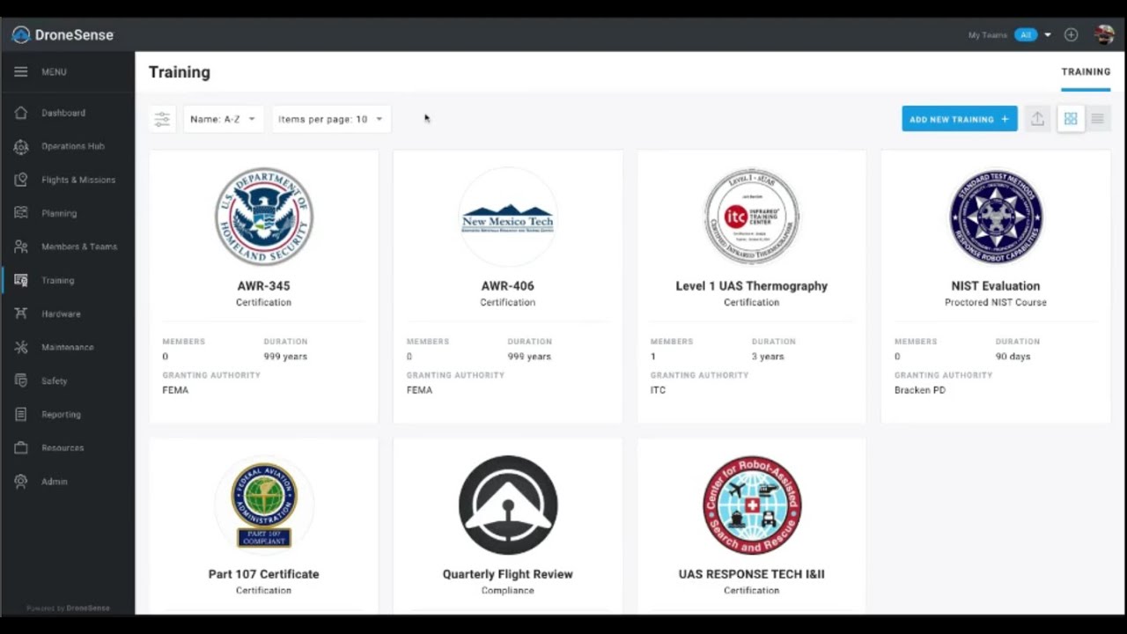Screen dimensions: 1127x634
Task: Open Planning menu item
Action: click(x=59, y=213)
